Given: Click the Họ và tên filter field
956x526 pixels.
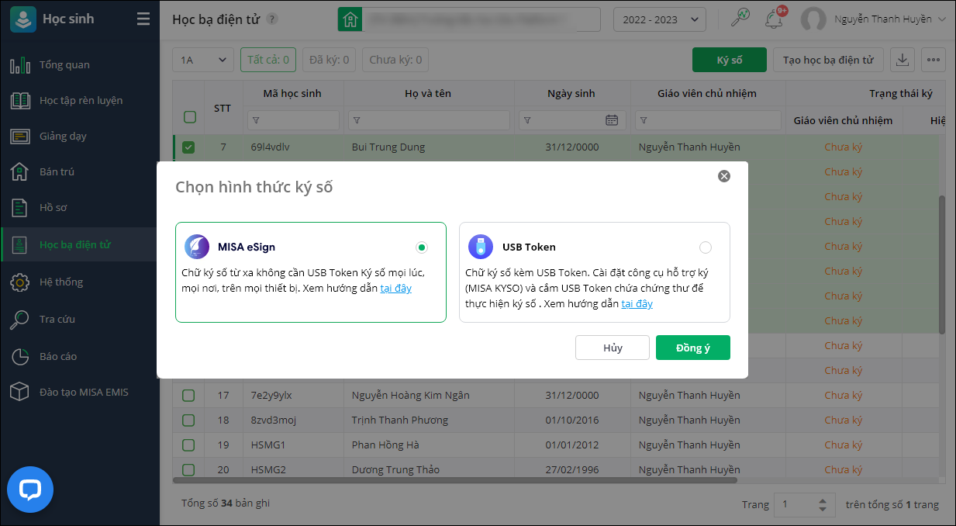Looking at the screenshot, I should 429,120.
